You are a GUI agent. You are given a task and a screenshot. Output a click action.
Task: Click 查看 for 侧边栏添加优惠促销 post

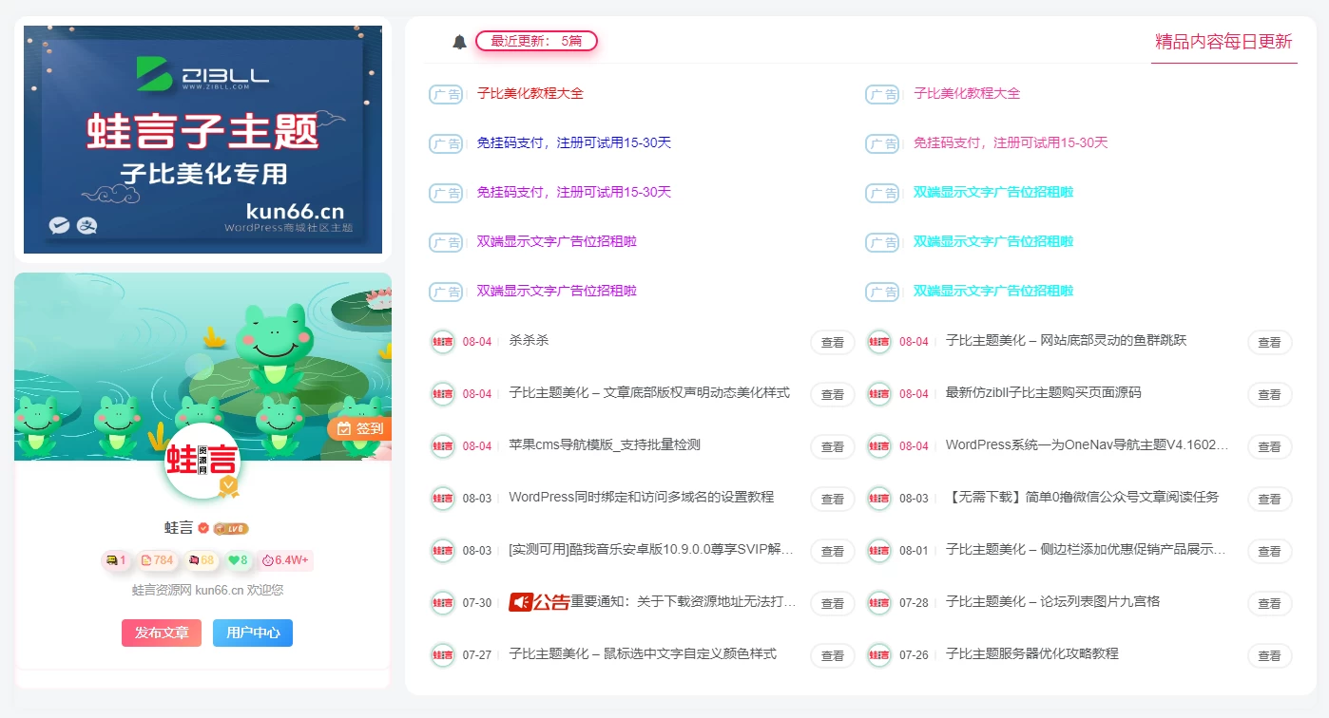[1270, 551]
